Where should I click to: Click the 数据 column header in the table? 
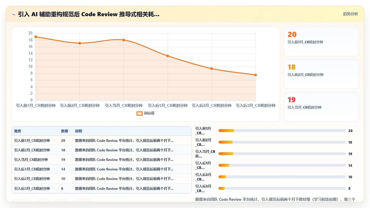pyautogui.click(x=64, y=131)
